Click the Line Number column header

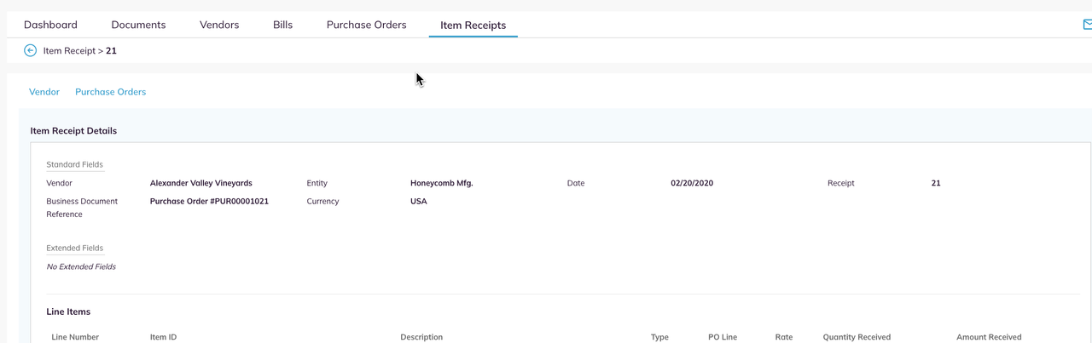coord(75,337)
